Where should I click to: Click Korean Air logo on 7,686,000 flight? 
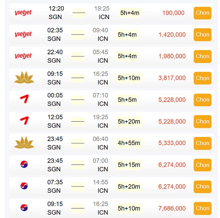point(24,208)
